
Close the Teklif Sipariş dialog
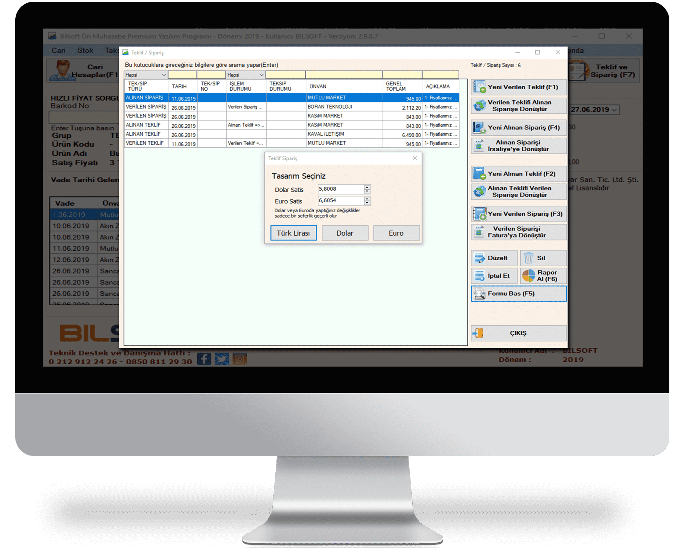click(415, 158)
